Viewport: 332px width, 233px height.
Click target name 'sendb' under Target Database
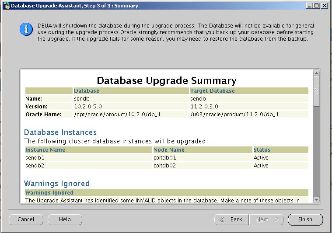(x=198, y=99)
